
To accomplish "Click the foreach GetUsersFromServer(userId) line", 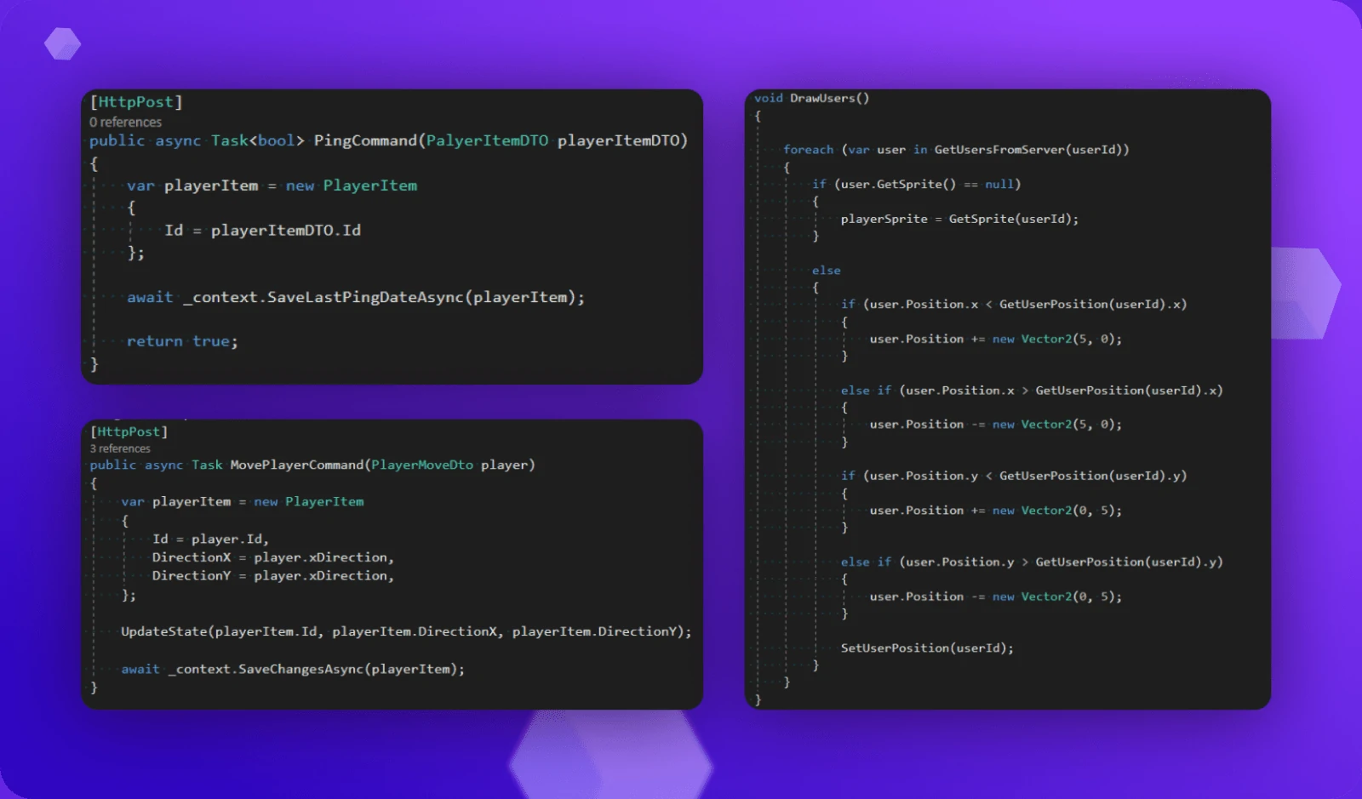I will coord(956,150).
